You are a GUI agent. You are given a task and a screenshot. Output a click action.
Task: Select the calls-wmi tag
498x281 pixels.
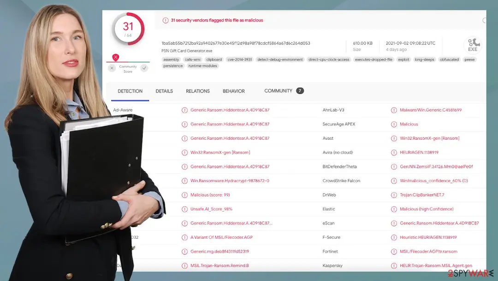pyautogui.click(x=192, y=60)
